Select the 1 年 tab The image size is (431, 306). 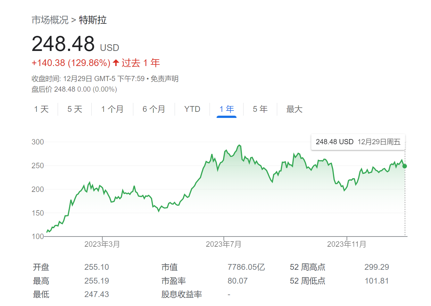click(x=227, y=109)
